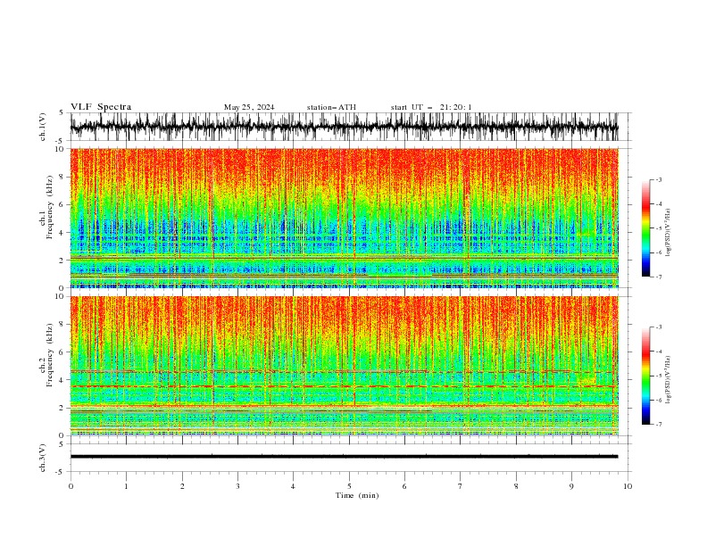Click the ch.2 spectrogram colorbar

(x=645, y=376)
